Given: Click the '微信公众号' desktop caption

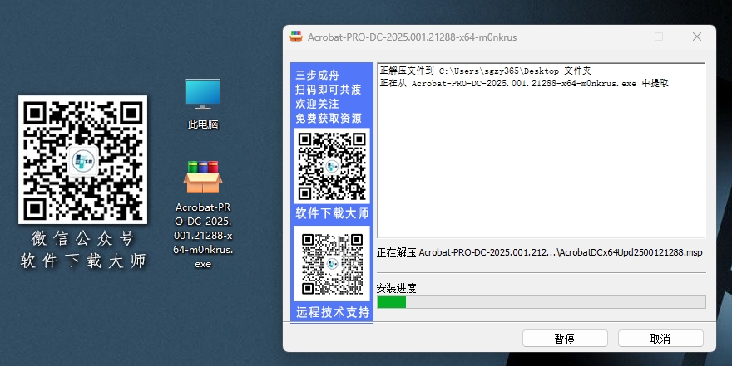Looking at the screenshot, I should tap(83, 238).
